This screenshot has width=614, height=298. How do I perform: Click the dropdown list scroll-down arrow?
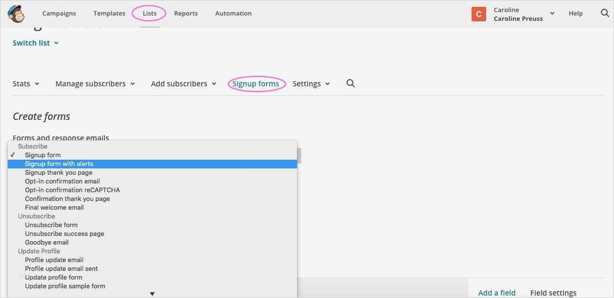click(152, 294)
